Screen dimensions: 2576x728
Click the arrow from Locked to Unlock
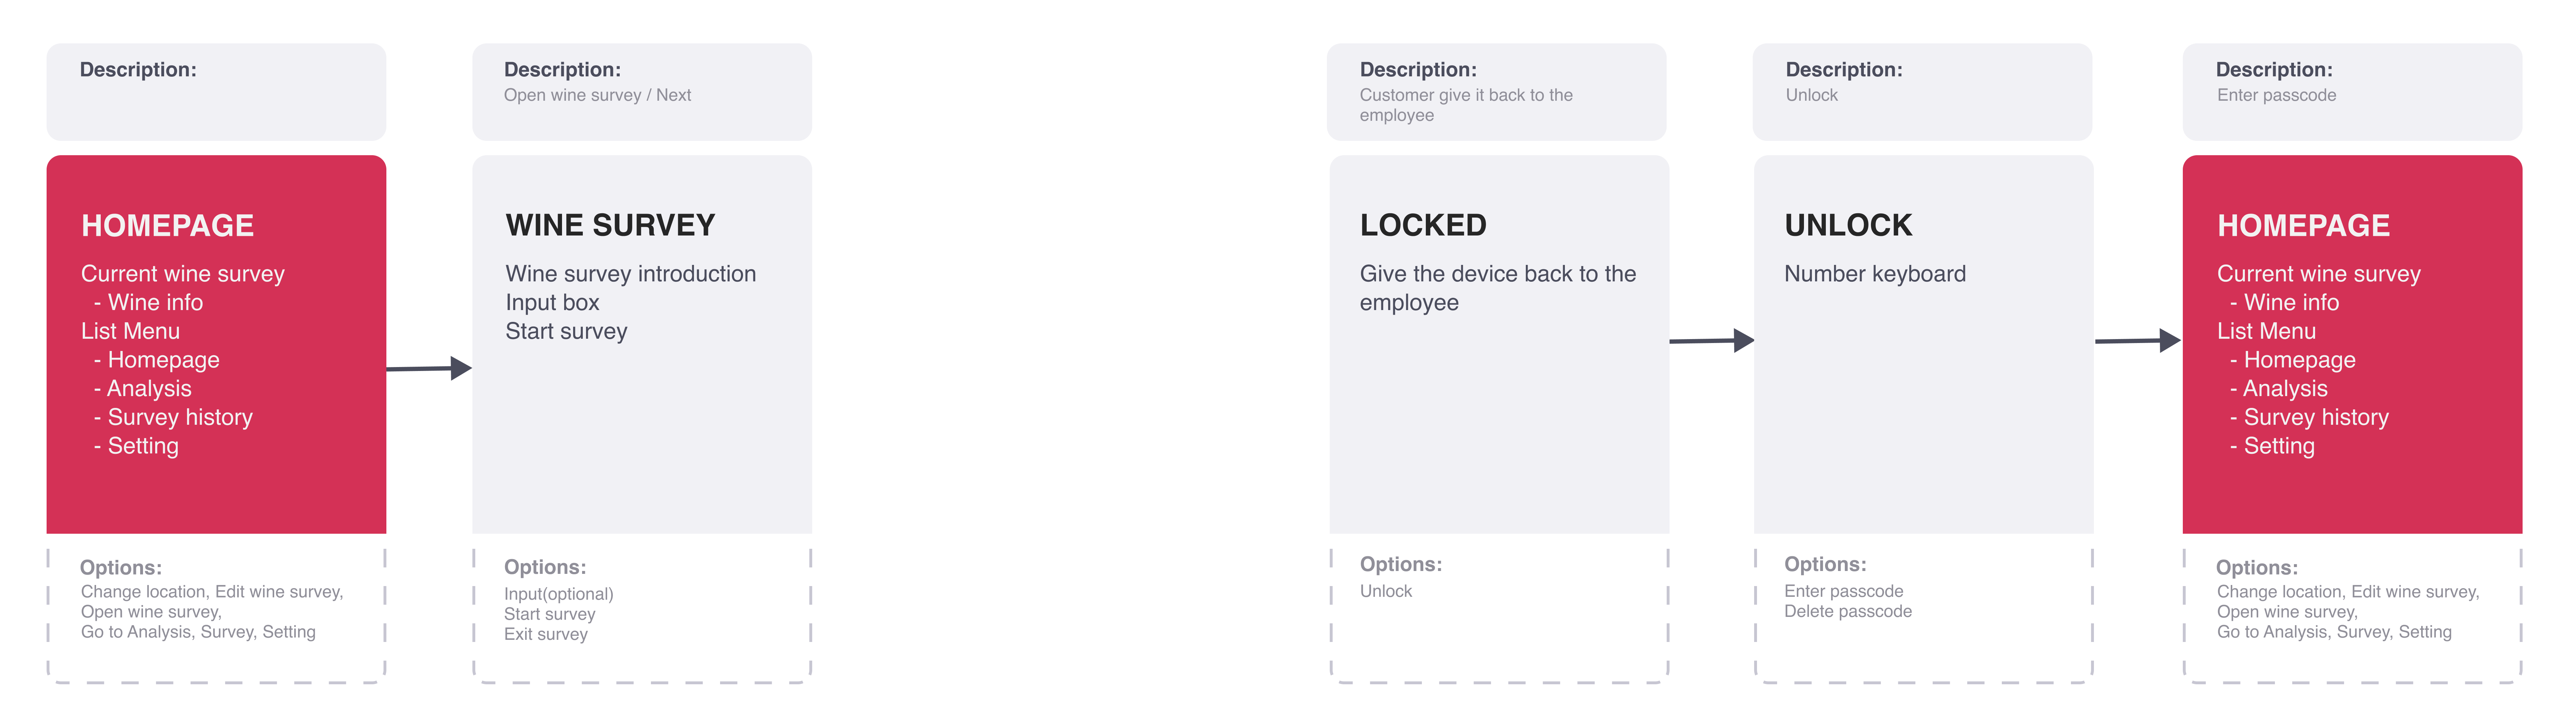[x=1712, y=340]
